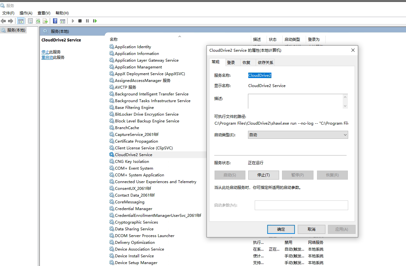The image size is (406, 266).
Task: Open the View menu
Action: point(44,13)
